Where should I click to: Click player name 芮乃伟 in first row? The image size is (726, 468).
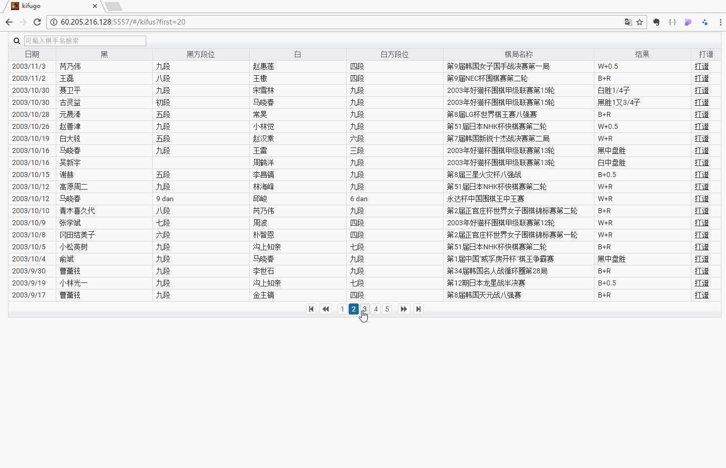pos(70,66)
